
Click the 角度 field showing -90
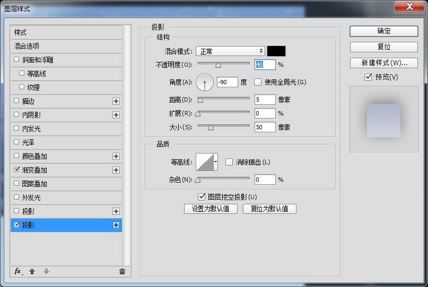[x=228, y=82]
